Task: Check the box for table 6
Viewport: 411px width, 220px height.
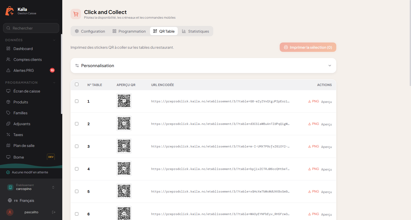Action: (x=77, y=214)
